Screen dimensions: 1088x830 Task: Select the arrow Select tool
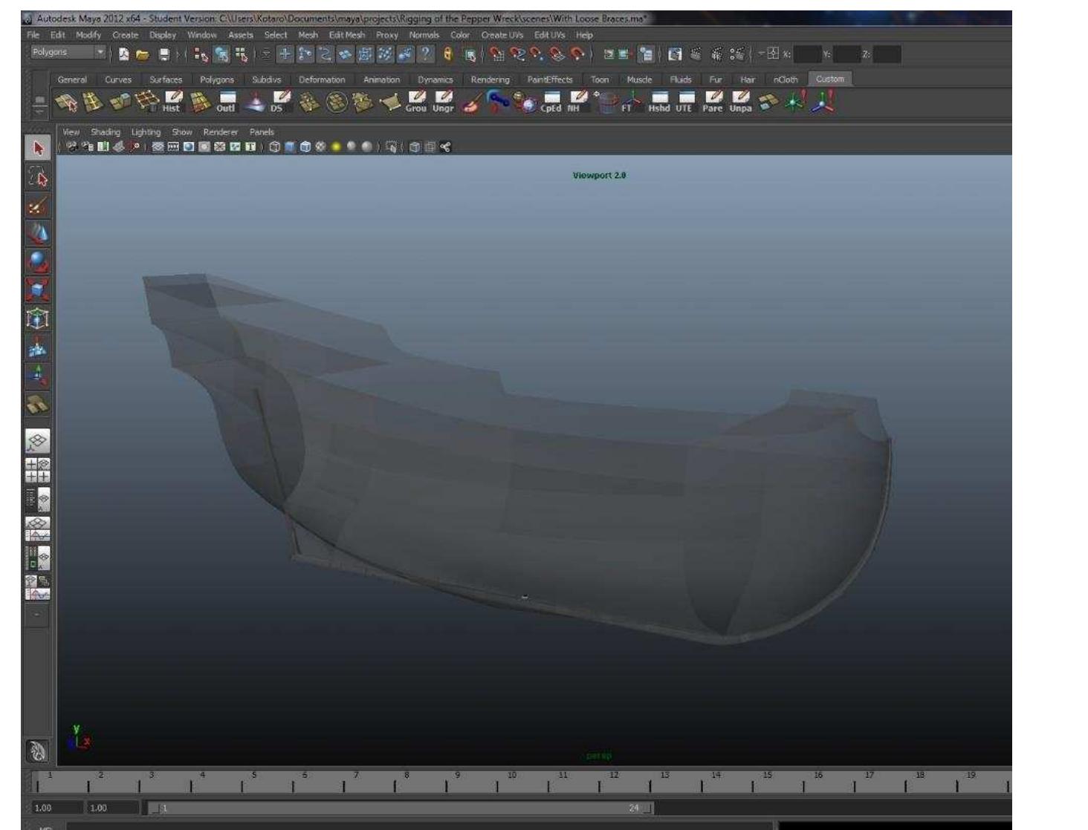39,148
